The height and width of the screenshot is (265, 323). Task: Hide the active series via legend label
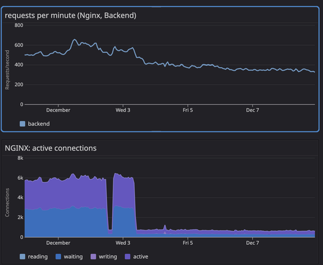coord(141,256)
